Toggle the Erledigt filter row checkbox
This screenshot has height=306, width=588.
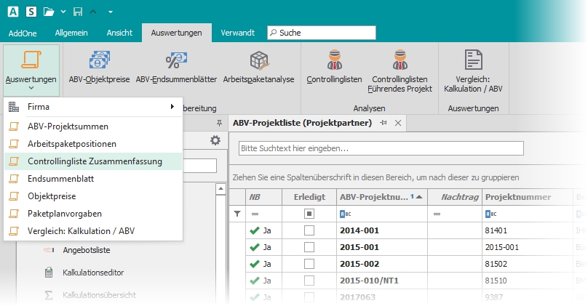click(x=309, y=214)
